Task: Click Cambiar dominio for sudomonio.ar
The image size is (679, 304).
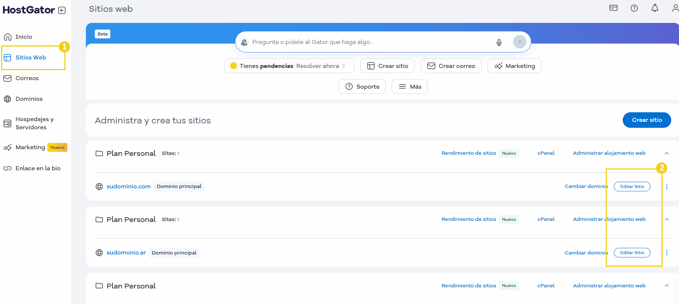Action: pos(586,253)
